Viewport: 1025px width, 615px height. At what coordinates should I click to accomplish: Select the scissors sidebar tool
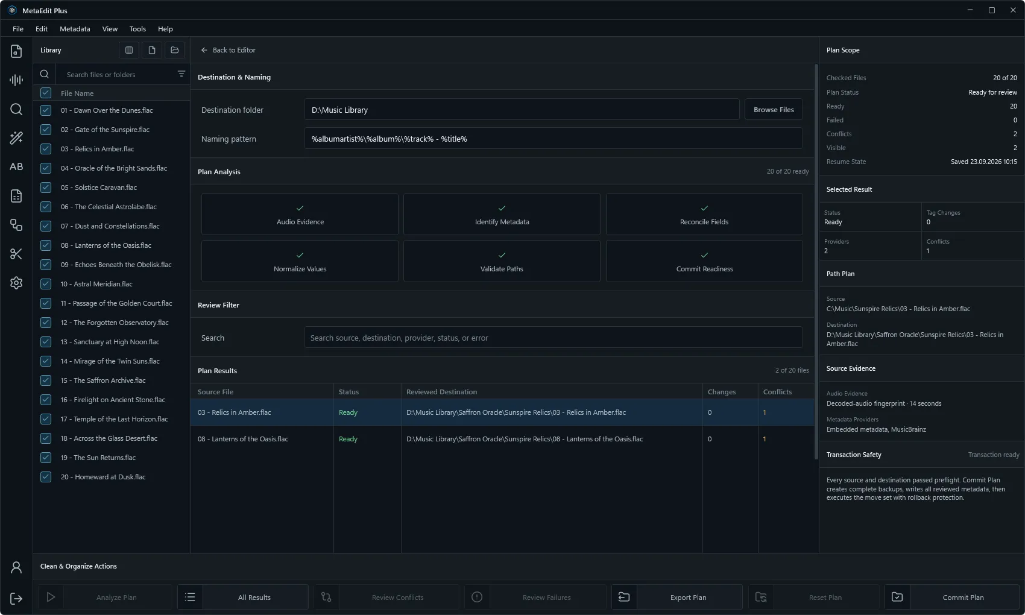tap(16, 254)
